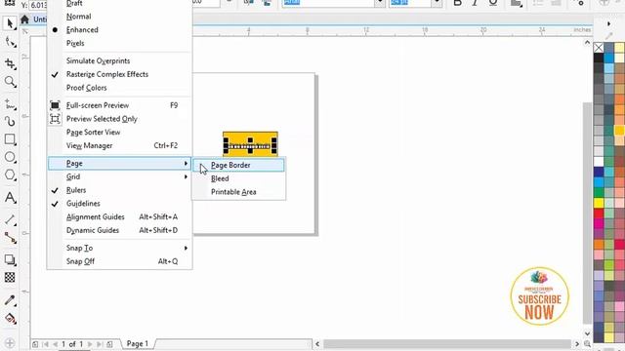Select the Transparency checkerboard tool
625x351 pixels.
click(10, 277)
